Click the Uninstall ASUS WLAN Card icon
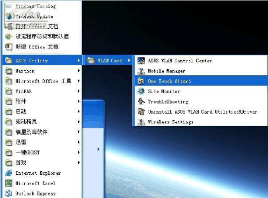 coord(141,112)
